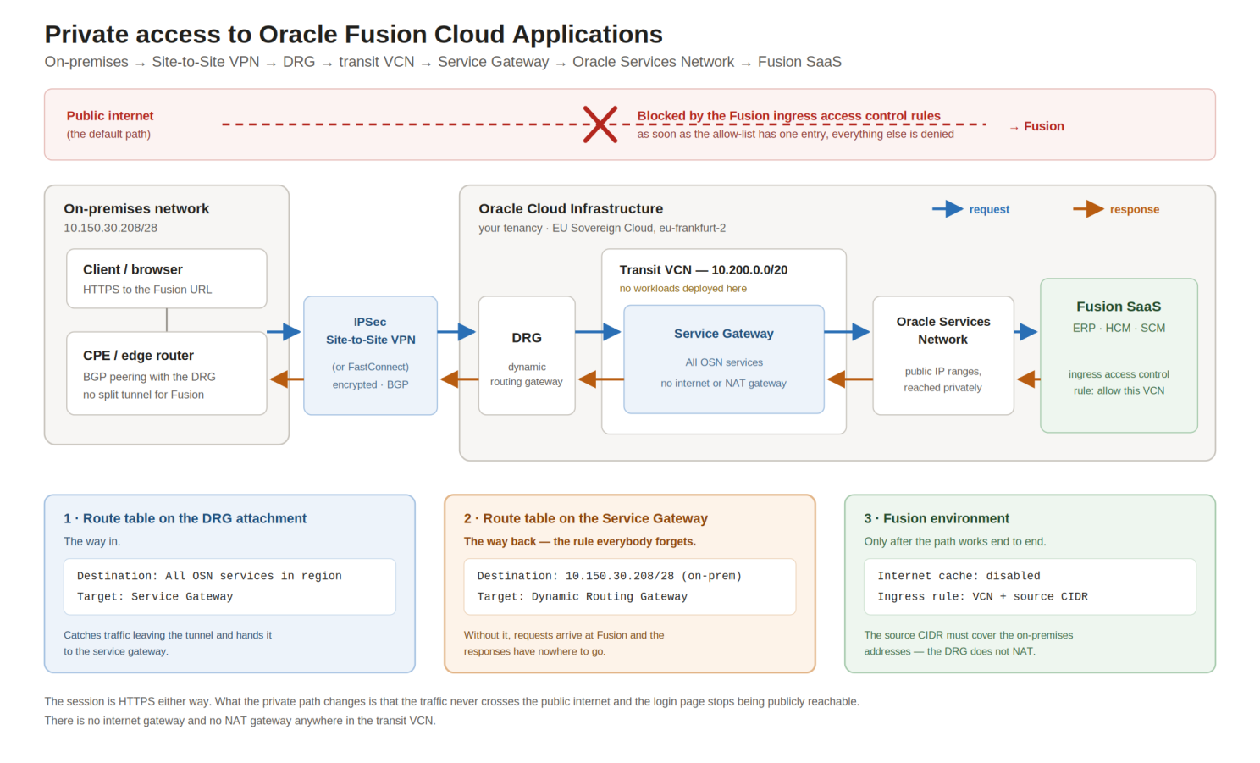Click 'encrypted · BGP' in VPN box
The width and height of the screenshot is (1260, 763).
(x=370, y=384)
